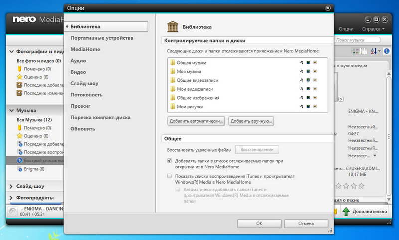The width and height of the screenshot is (399, 240).
Task: Click Добавить автоматически... button
Action: coord(196,121)
